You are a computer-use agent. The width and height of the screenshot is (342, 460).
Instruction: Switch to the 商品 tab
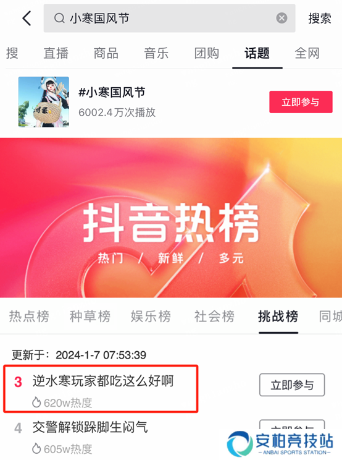(106, 53)
